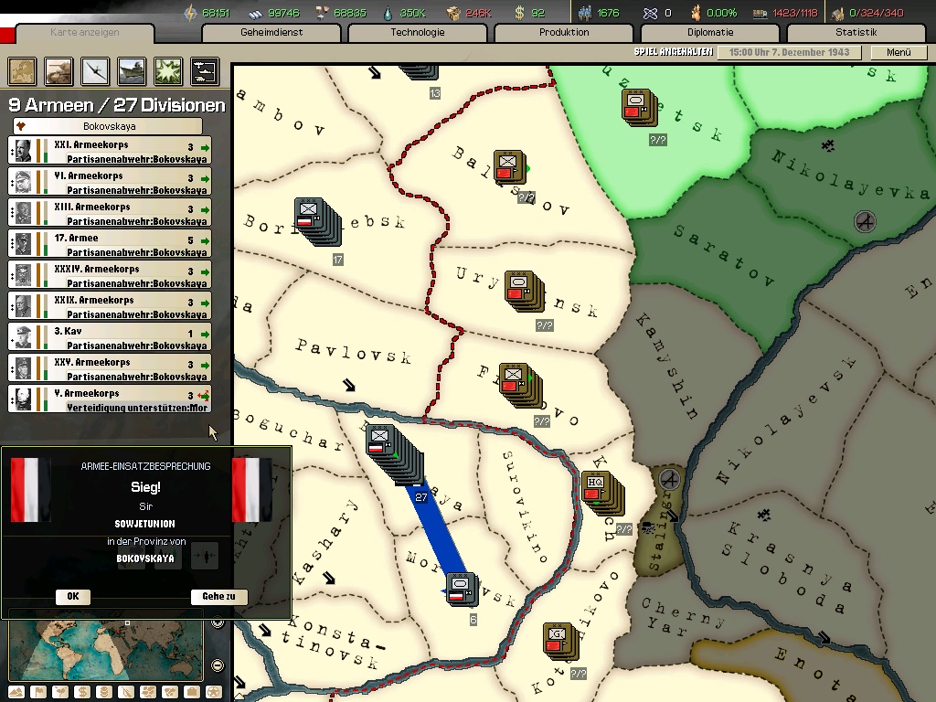Click Gehe zu in battle briefing
The image size is (936, 702).
(x=218, y=596)
